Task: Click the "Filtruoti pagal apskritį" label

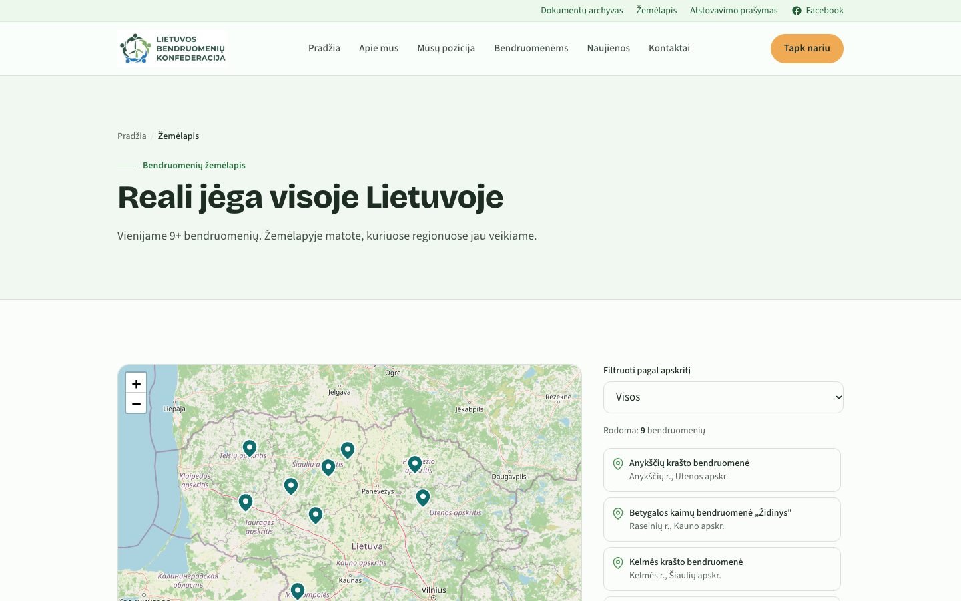Action: pyautogui.click(x=647, y=371)
